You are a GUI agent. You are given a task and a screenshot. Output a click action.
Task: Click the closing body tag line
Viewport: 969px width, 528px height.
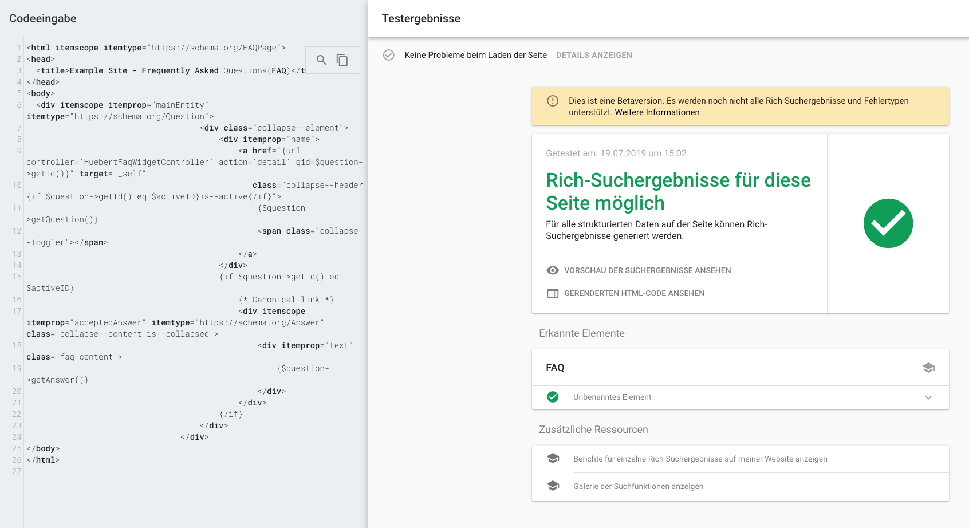point(43,448)
